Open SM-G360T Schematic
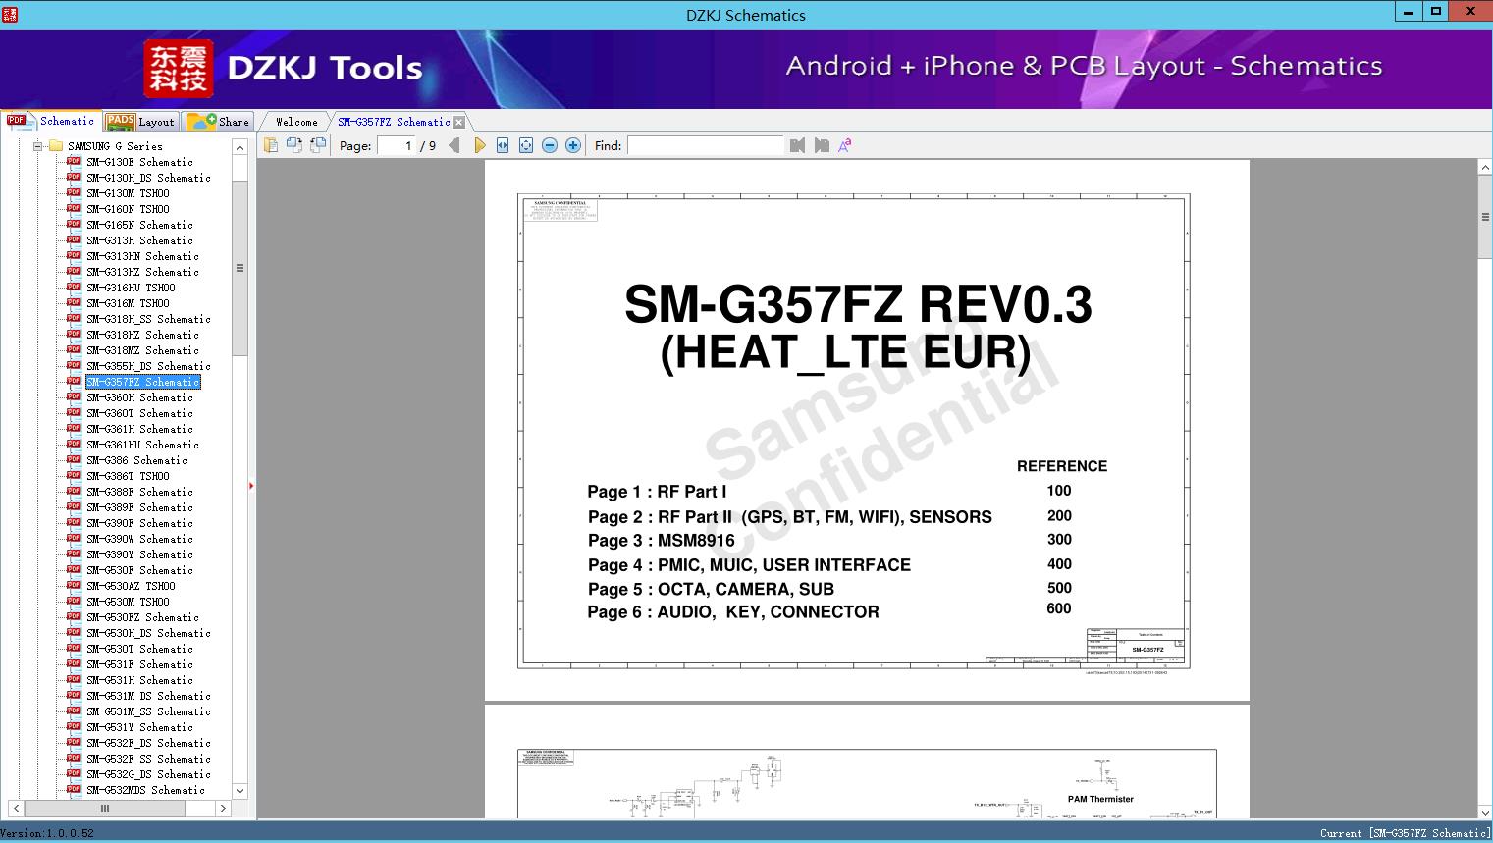Viewport: 1493px width, 843px height. [139, 413]
